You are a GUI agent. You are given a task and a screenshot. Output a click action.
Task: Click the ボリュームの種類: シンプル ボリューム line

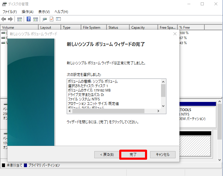tap(93, 81)
